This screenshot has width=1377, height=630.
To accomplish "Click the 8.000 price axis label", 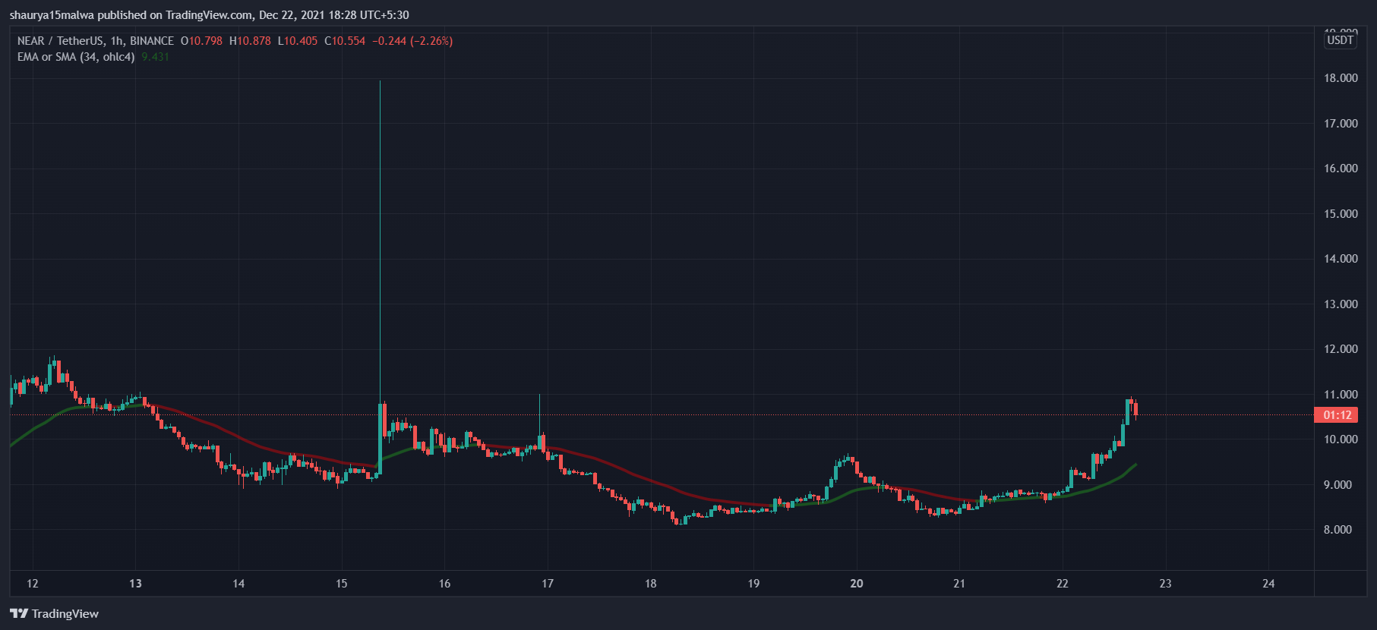I will click(1338, 530).
